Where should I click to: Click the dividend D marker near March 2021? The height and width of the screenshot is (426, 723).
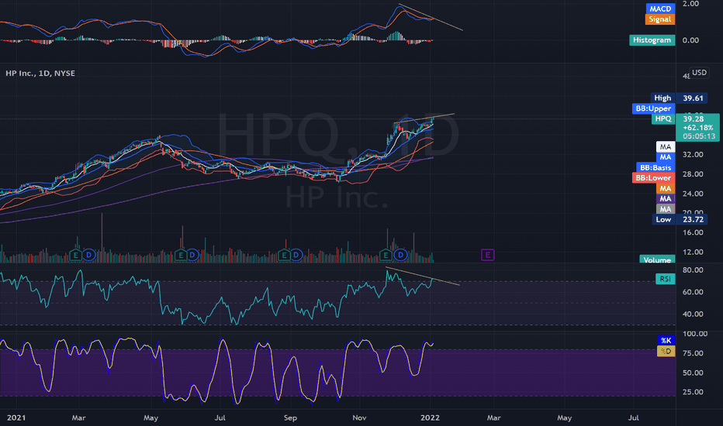pos(89,255)
